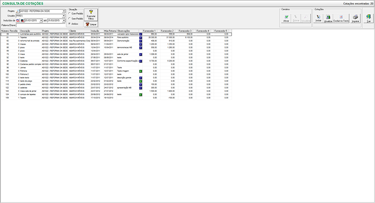Click the Fornecedor 2 column header
Viewport: 375px width, 203px height.
[167, 31]
